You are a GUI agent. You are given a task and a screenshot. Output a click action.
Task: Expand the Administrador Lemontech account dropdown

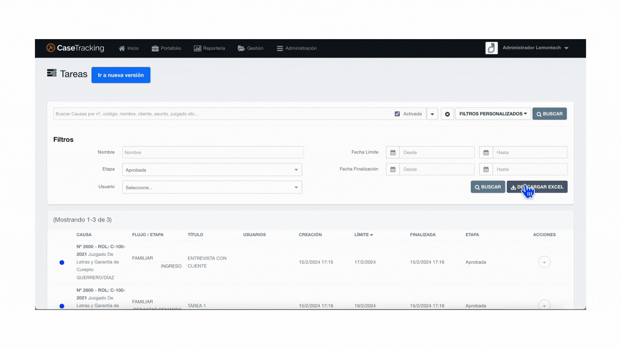pyautogui.click(x=536, y=48)
